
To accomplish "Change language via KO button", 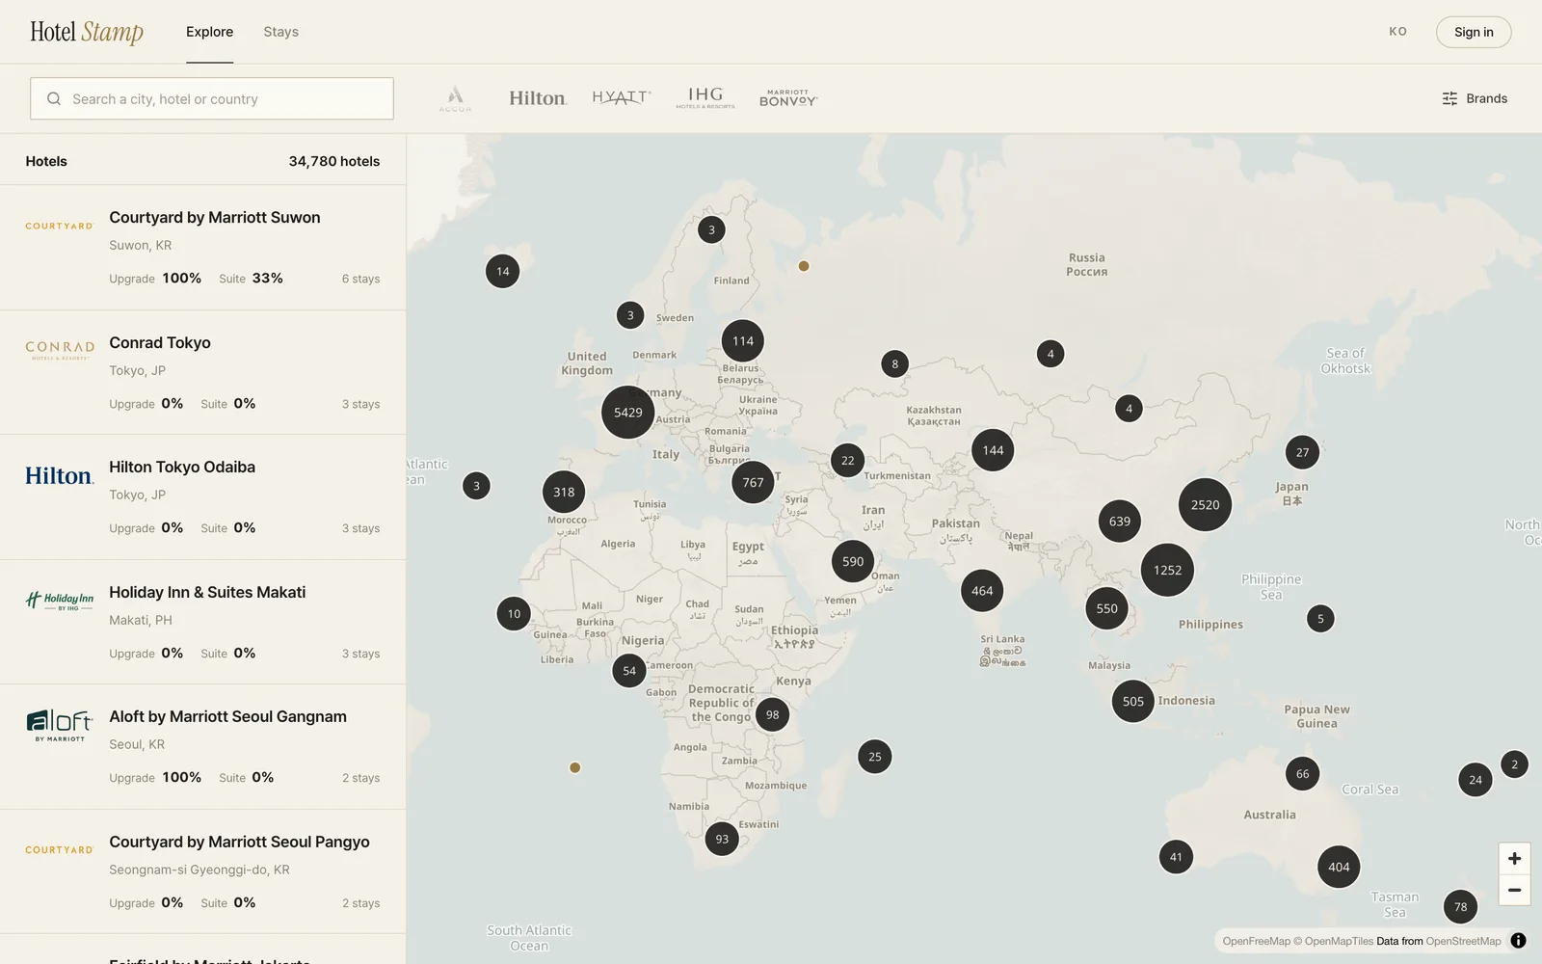I will (x=1398, y=32).
